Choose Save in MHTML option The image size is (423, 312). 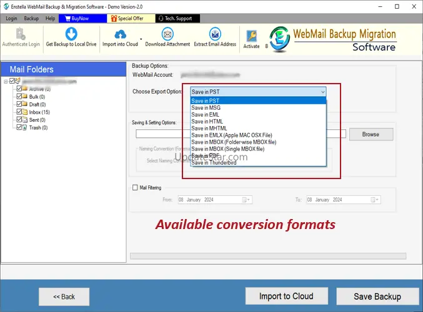coord(258,129)
